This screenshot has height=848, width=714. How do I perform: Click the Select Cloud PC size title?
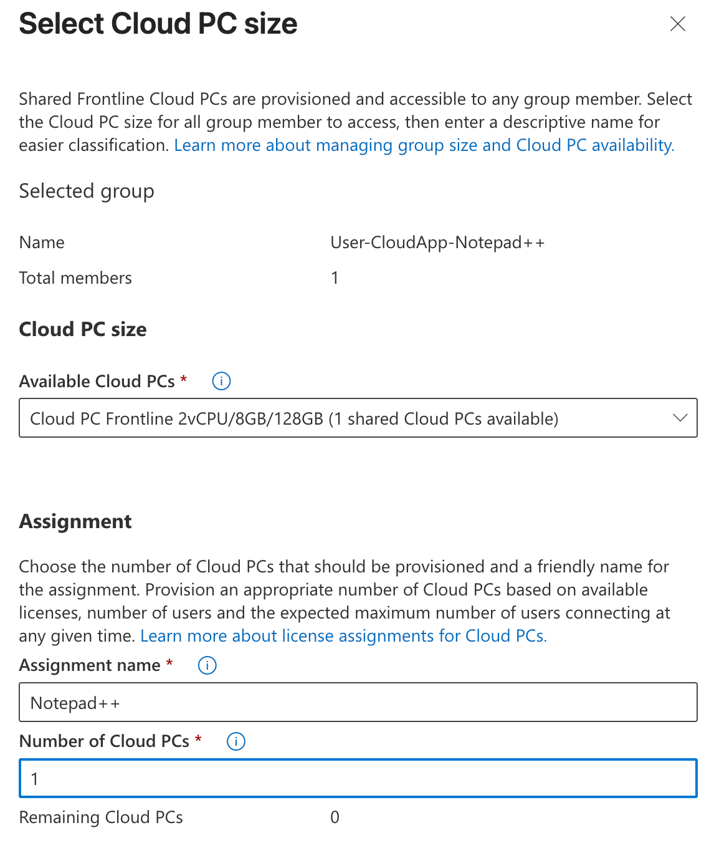(158, 24)
